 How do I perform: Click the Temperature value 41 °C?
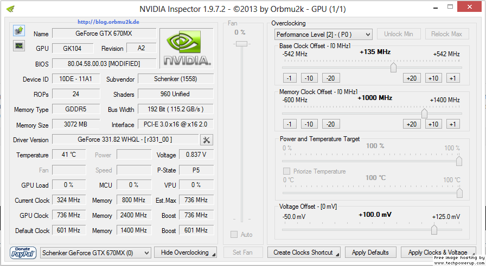tap(69, 155)
